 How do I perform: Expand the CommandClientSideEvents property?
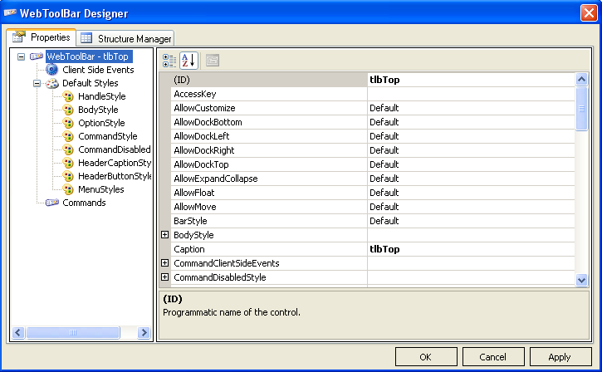164,263
